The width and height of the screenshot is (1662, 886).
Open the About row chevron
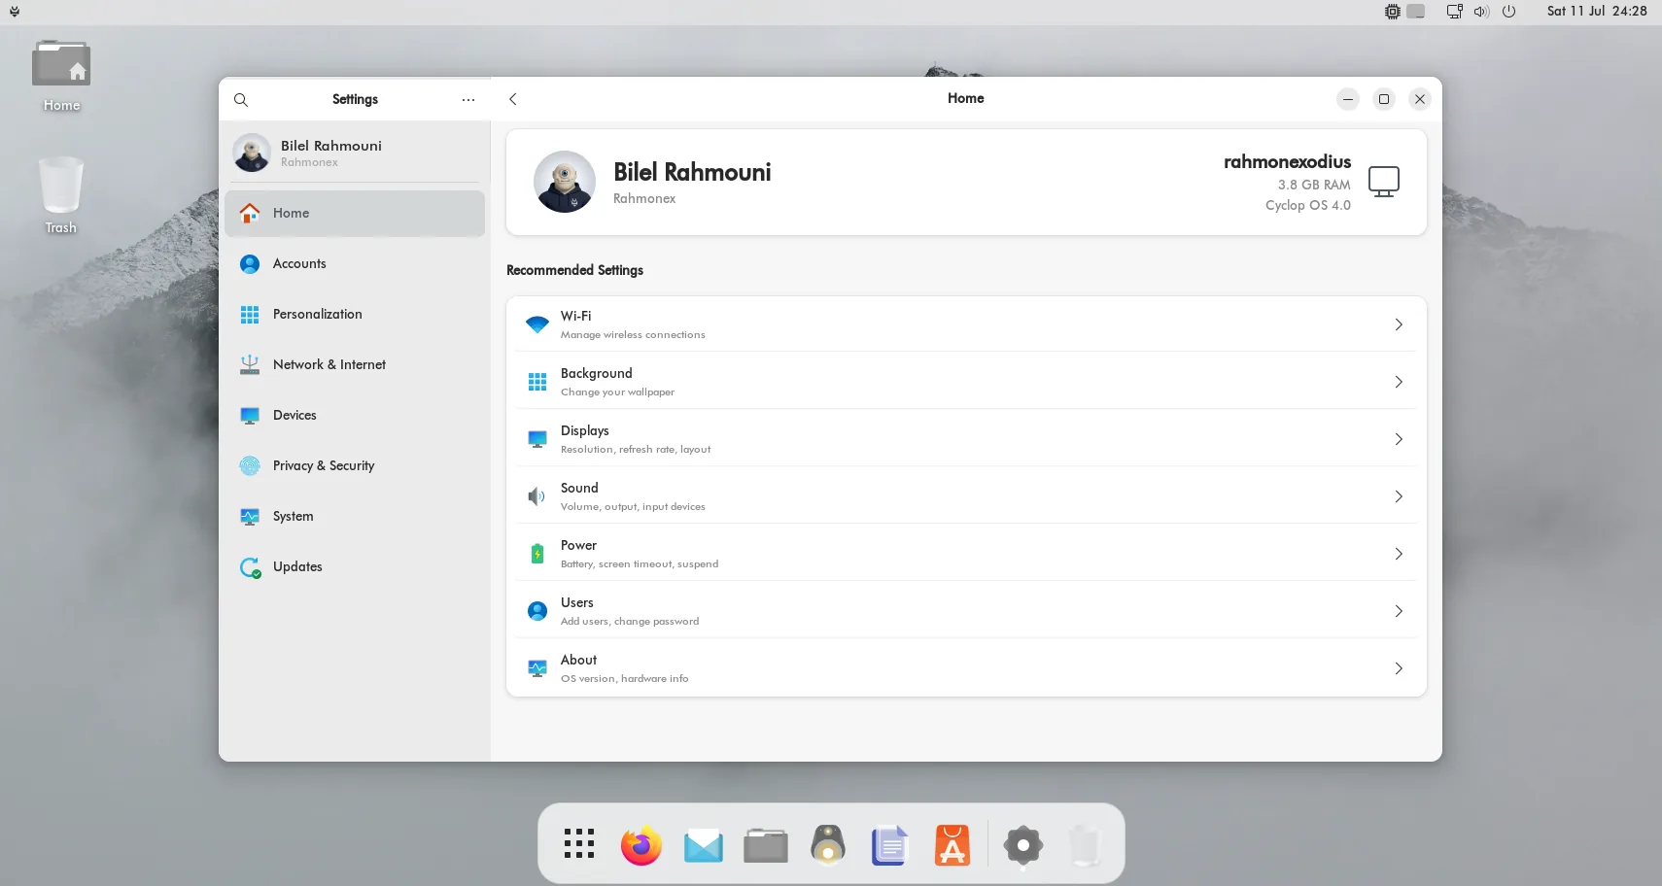tap(1399, 668)
